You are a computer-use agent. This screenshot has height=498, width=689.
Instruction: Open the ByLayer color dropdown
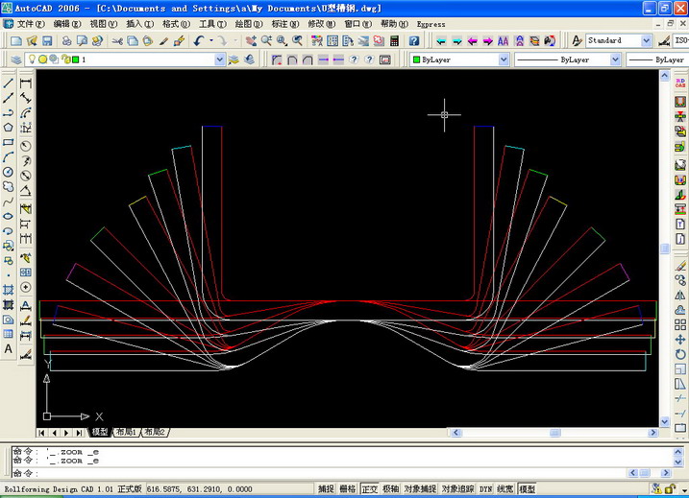pyautogui.click(x=504, y=59)
